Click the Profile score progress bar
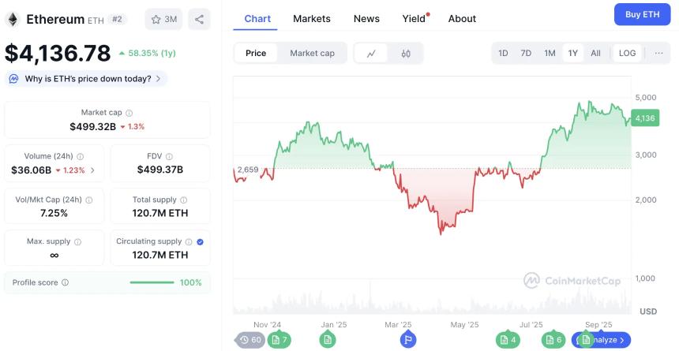 click(152, 282)
